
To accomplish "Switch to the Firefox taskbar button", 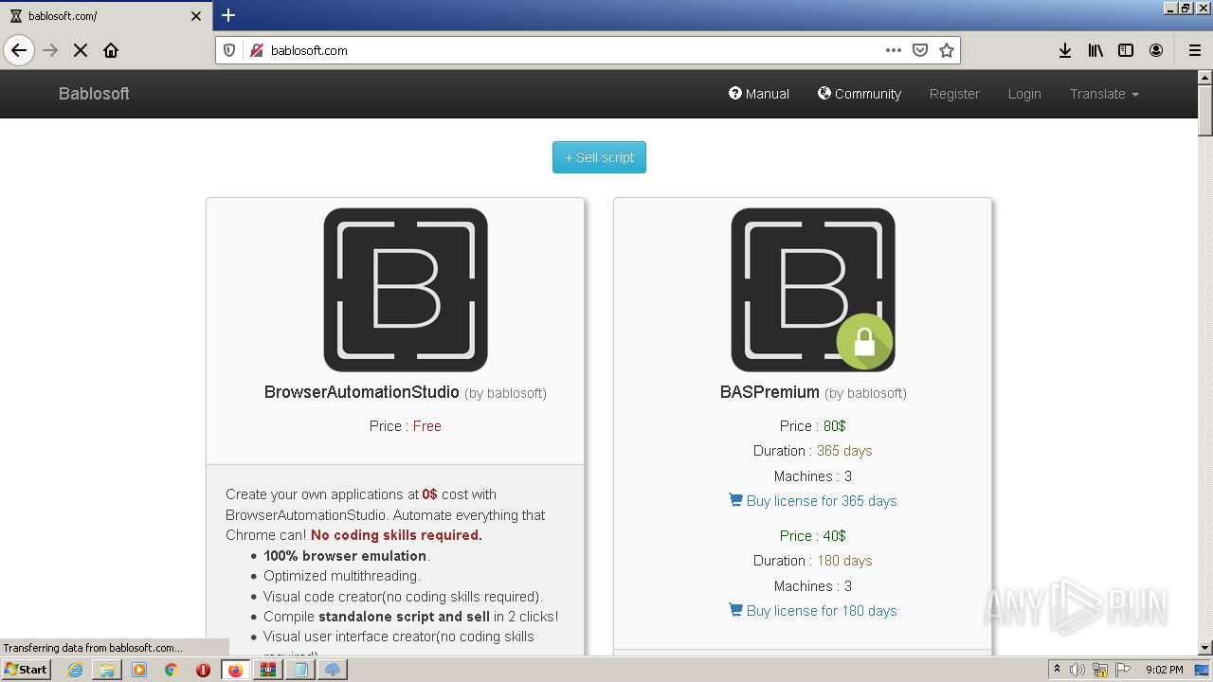I will coord(236,670).
